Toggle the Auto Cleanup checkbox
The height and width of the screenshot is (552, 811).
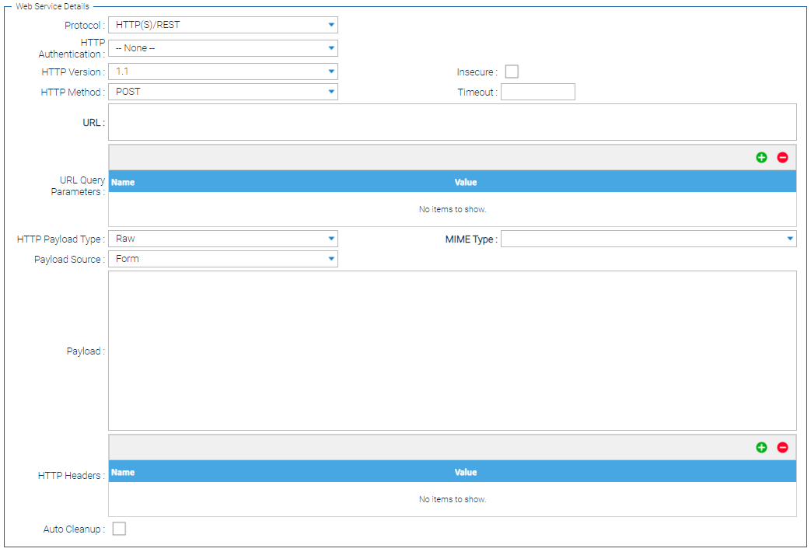[119, 529]
